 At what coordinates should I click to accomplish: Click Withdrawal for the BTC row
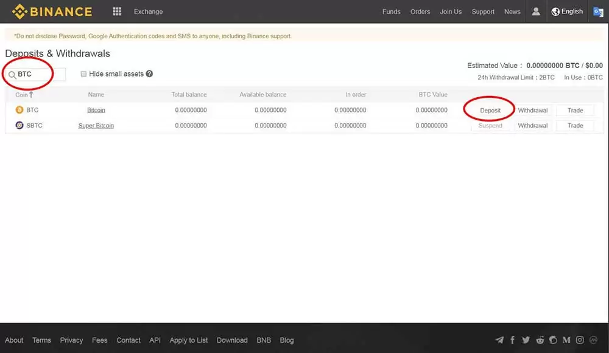click(x=532, y=111)
